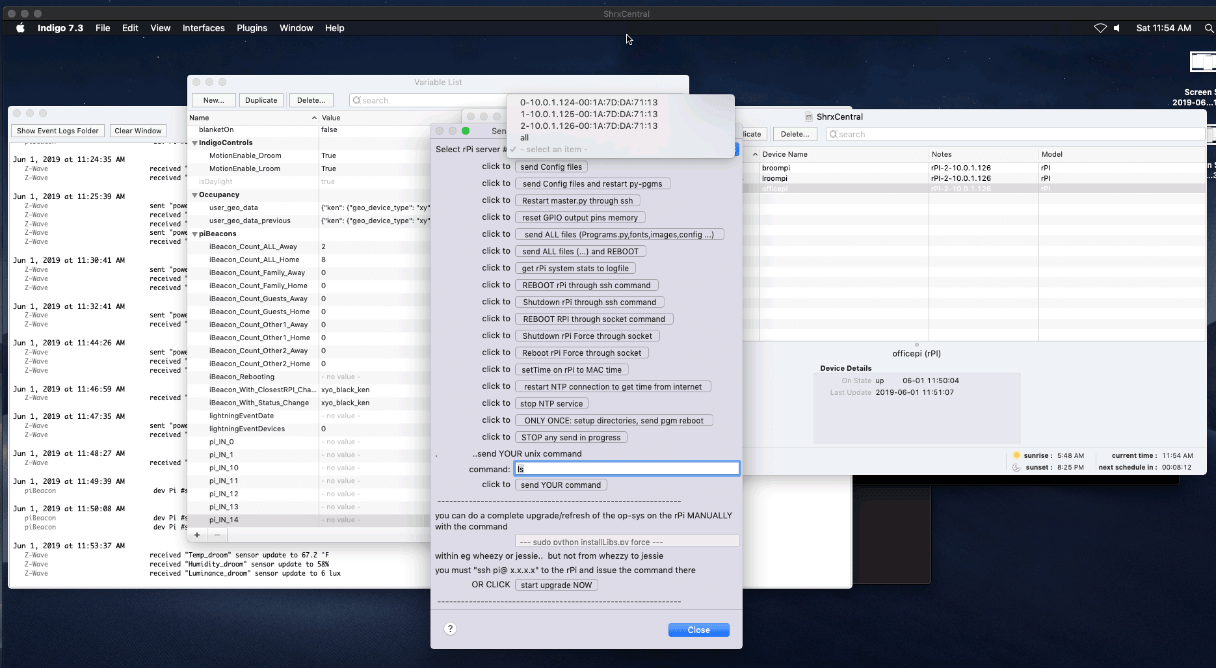1216x668 pixels.
Task: Click the Screen shot thumbnail on desktop
Action: pos(1202,62)
